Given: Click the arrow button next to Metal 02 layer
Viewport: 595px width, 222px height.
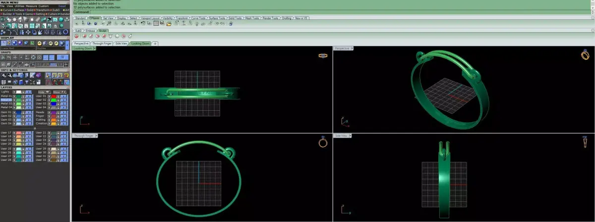Looking at the screenshot, I should coord(14,100).
